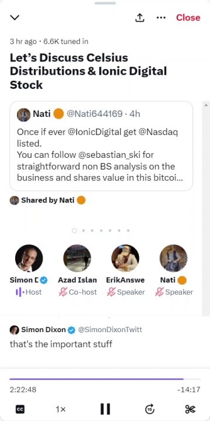Screen dimensions: 210x421
Task: Toggle closed captions with CC icon
Action: pyautogui.click(x=20, y=409)
